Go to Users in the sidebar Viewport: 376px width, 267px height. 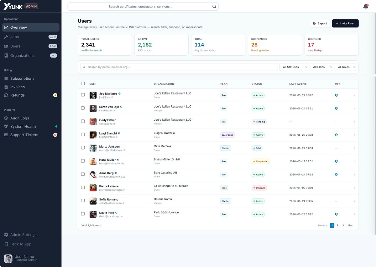click(x=31, y=46)
